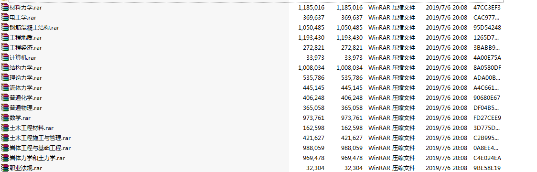Select the 材料力学.rar archive icon
537x172 pixels.
point(5,8)
